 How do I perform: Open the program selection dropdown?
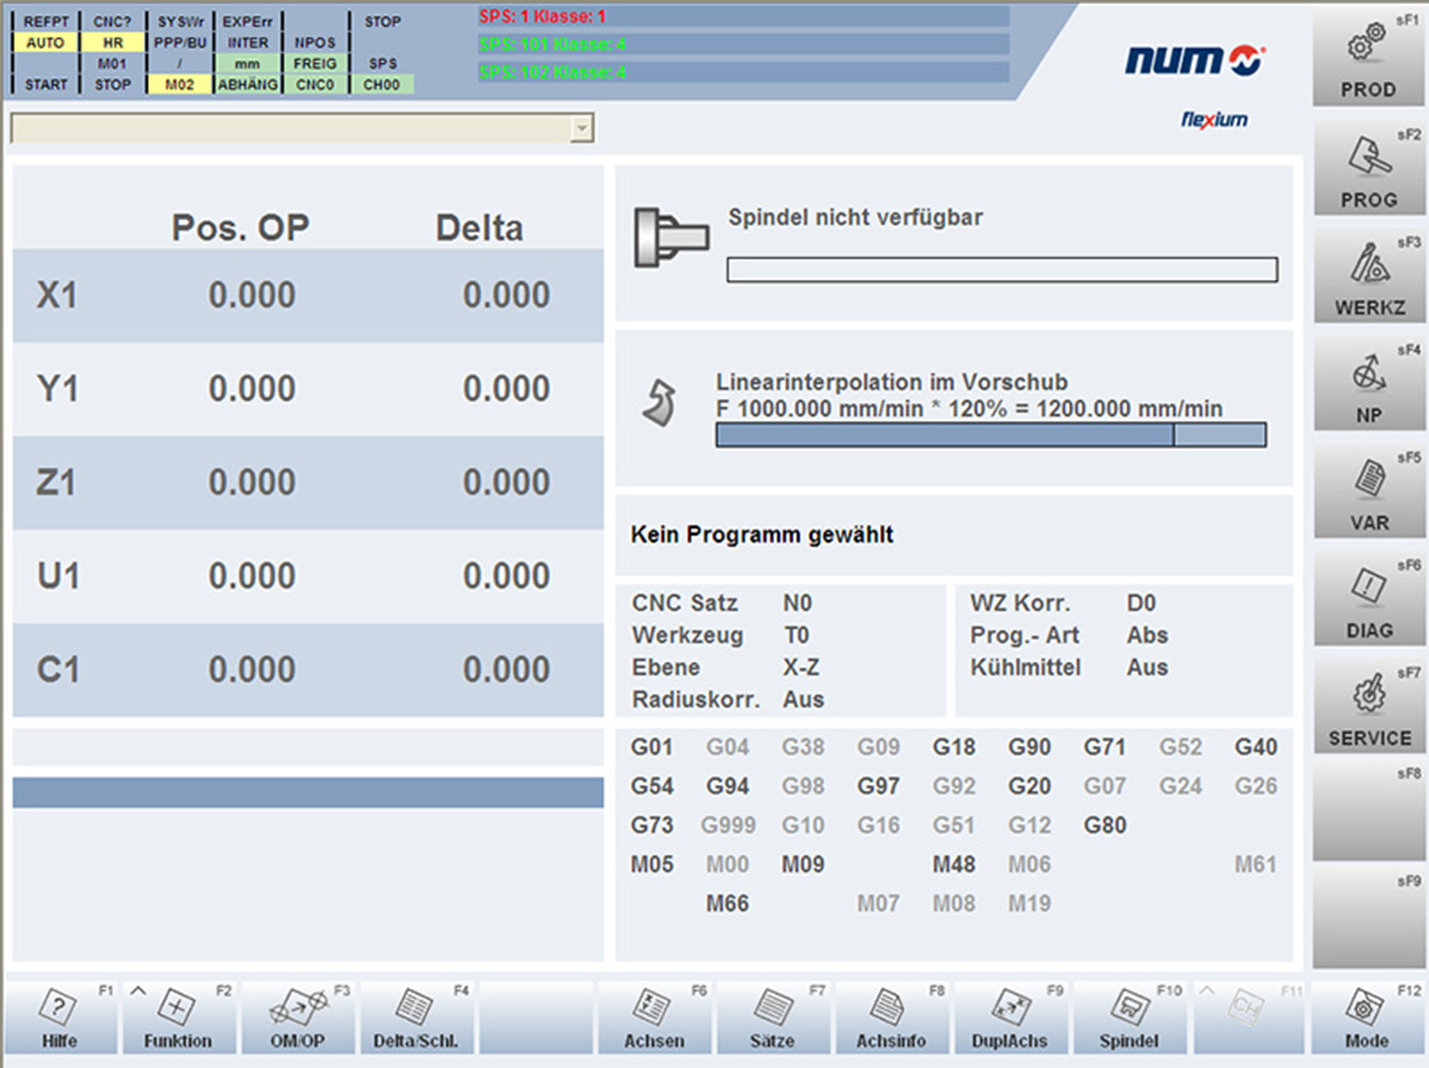pos(583,127)
